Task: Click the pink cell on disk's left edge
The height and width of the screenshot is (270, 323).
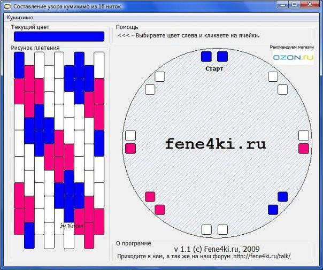Action: pos(130,149)
